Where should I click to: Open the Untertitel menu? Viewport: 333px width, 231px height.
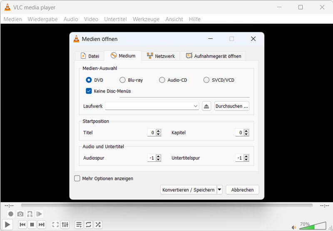click(x=116, y=19)
